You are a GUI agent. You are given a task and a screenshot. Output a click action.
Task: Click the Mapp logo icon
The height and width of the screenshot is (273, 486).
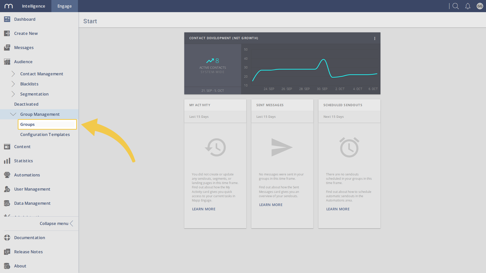click(9, 6)
